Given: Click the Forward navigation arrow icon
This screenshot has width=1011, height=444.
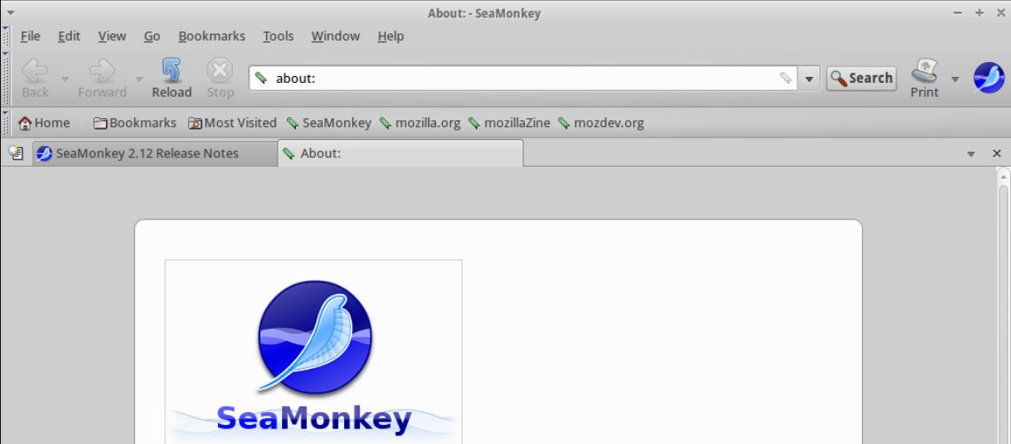Looking at the screenshot, I should 102,71.
